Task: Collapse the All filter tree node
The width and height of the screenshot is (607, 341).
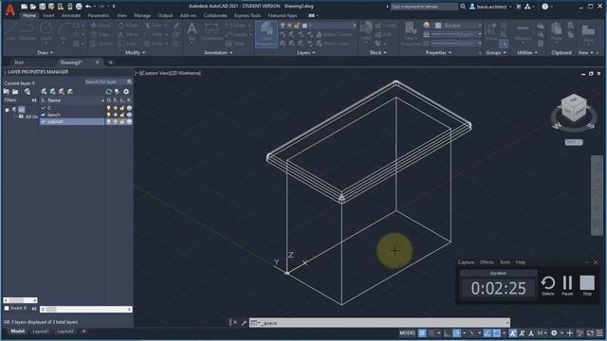Action: (7, 110)
